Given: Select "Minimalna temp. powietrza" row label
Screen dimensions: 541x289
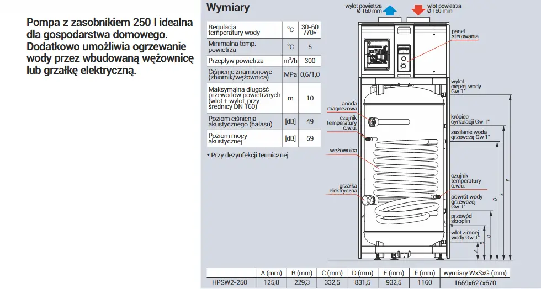Looking at the screenshot, I should coord(232,46).
